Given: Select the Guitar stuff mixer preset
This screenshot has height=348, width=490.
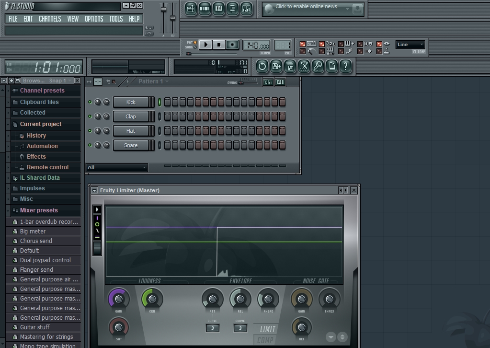Looking at the screenshot, I should [34, 327].
